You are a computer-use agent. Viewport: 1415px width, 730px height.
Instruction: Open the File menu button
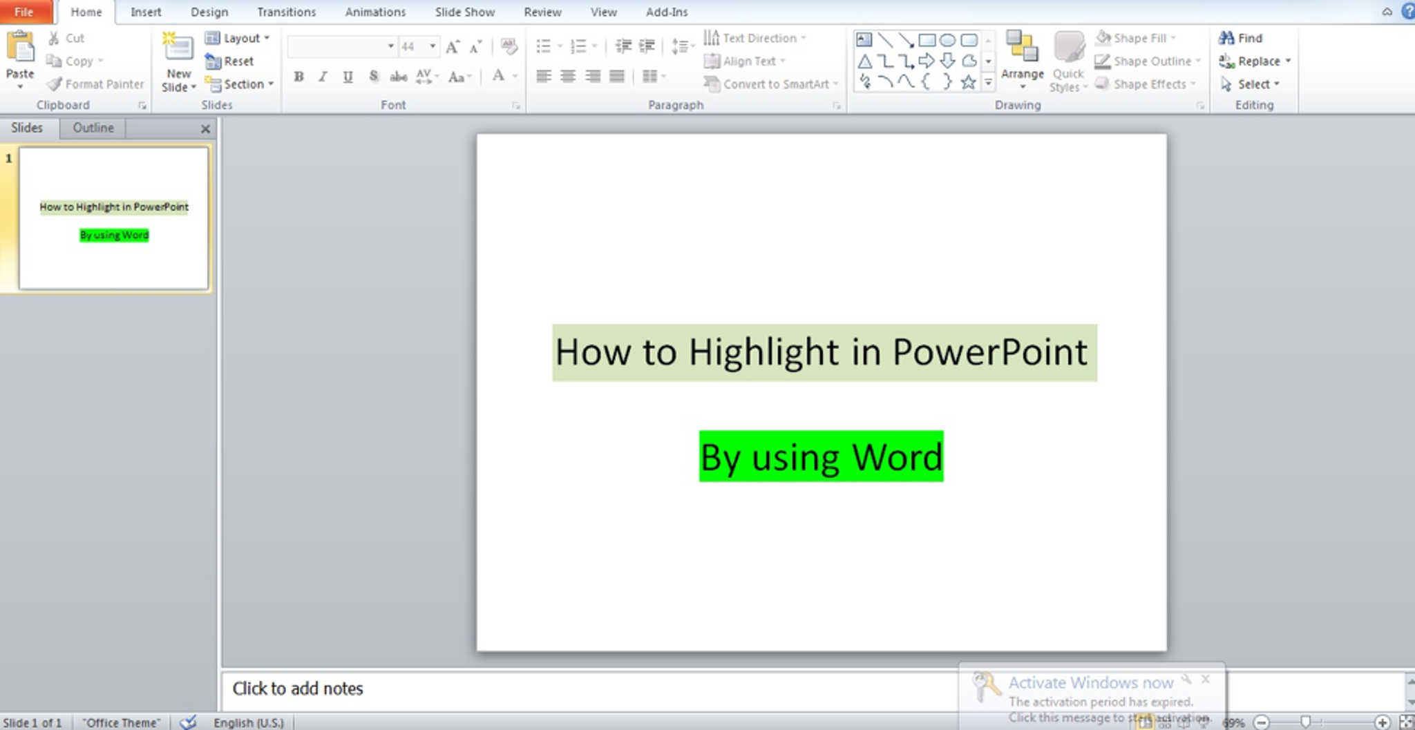(24, 12)
